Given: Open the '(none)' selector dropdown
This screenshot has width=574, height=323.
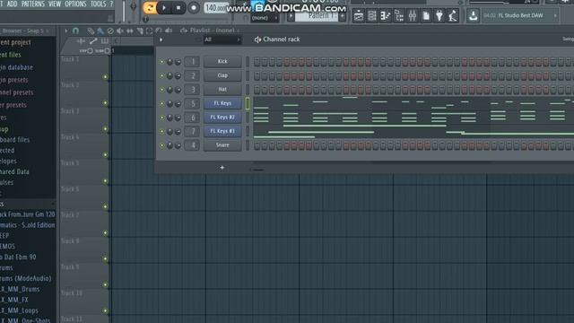Looking at the screenshot, I should (x=265, y=18).
